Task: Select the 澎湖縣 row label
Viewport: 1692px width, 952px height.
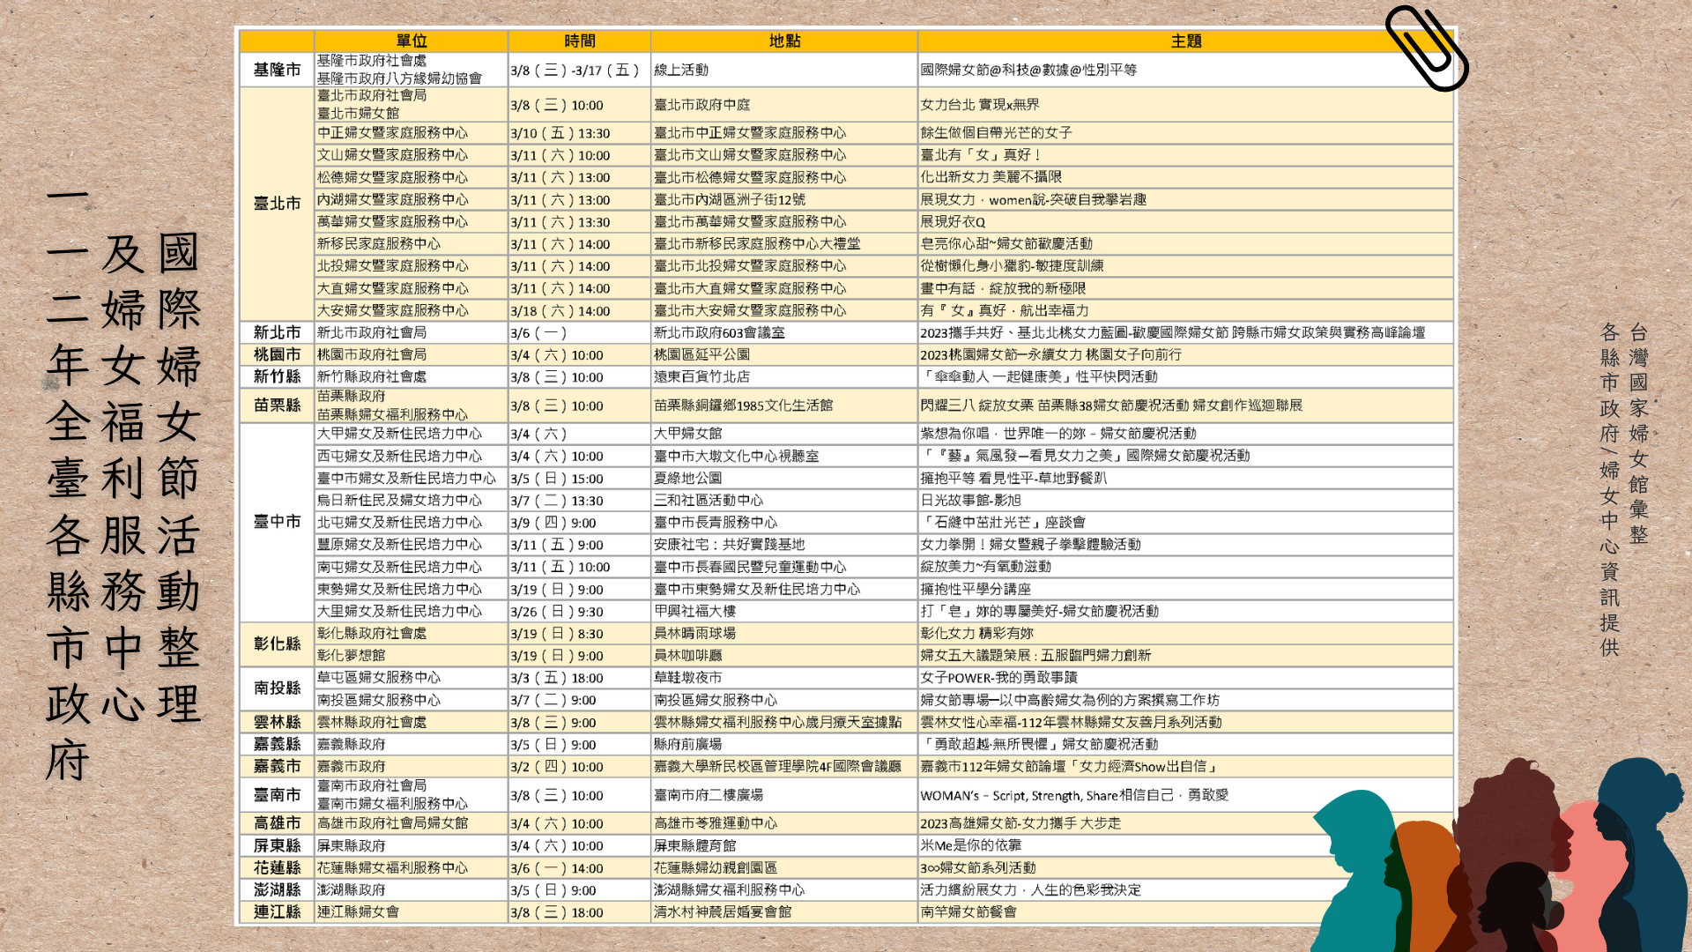Action: (x=277, y=889)
